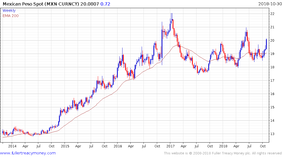Click the 'Weekly' legend label

pos(9,10)
